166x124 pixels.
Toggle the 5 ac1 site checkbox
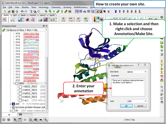click(x=20, y=100)
